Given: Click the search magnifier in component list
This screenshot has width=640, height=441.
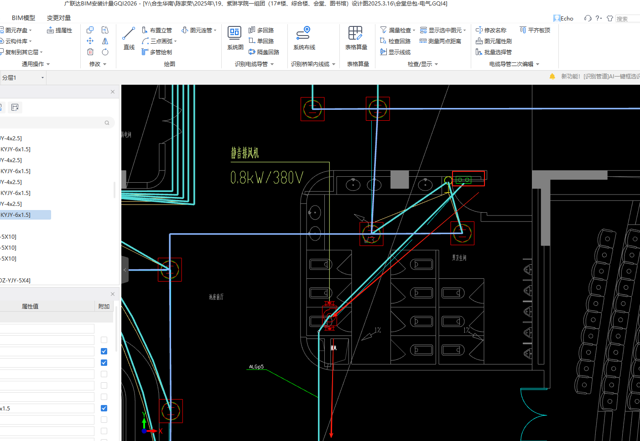Looking at the screenshot, I should coord(107,123).
